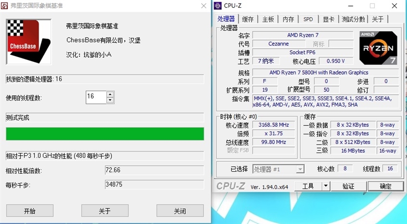Increase thread count with up arrow
The height and width of the screenshot is (224, 407).
110,94
